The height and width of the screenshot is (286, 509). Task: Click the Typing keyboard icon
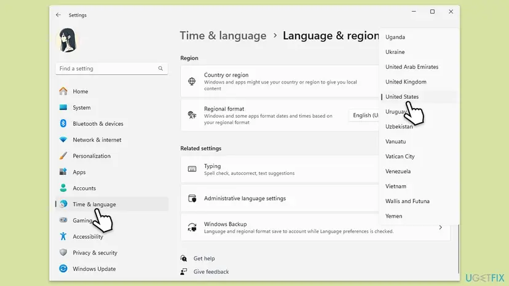[x=192, y=169]
